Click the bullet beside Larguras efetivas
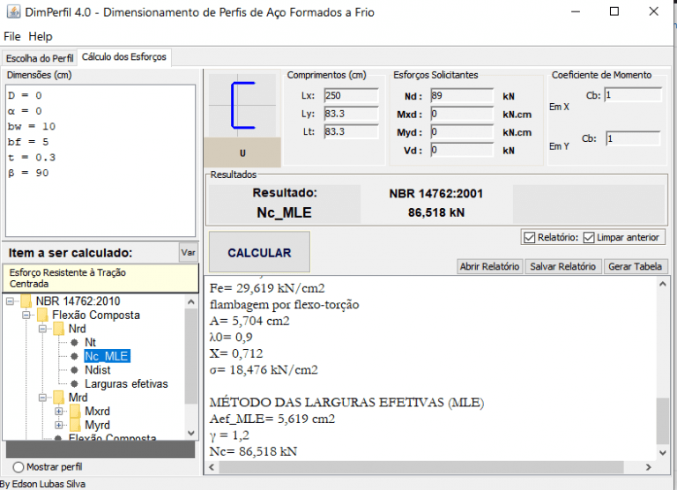The width and height of the screenshot is (677, 490). [74, 383]
